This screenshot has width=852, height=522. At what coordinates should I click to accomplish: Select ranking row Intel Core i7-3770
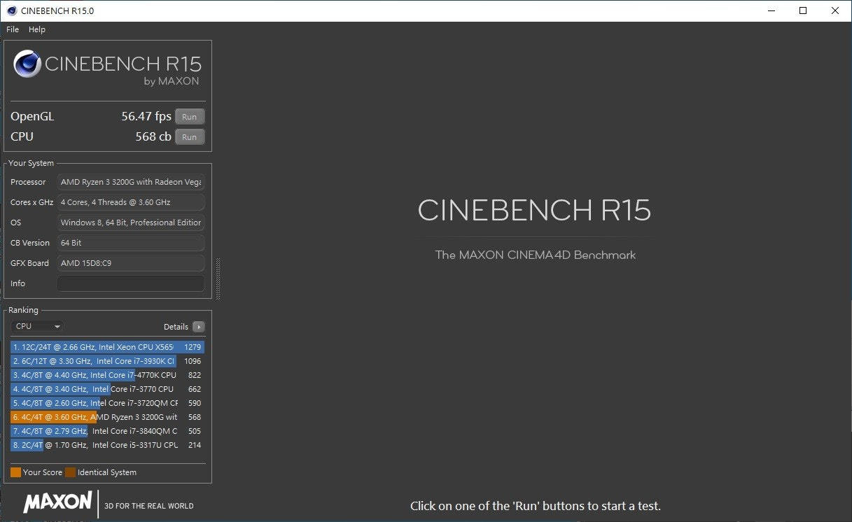point(108,389)
